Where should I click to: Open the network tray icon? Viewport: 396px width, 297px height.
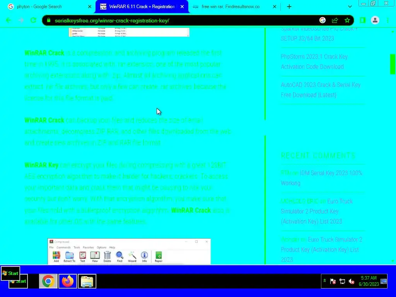click(x=342, y=281)
